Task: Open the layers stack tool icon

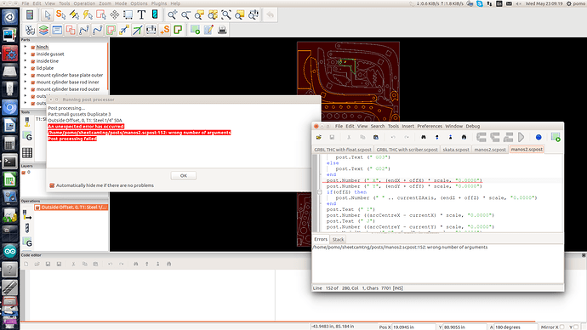Action: pos(43,30)
